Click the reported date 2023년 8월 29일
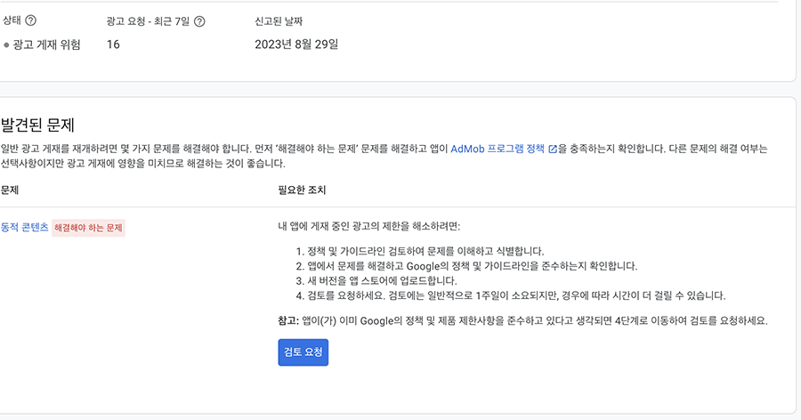This screenshot has width=801, height=420. point(296,44)
